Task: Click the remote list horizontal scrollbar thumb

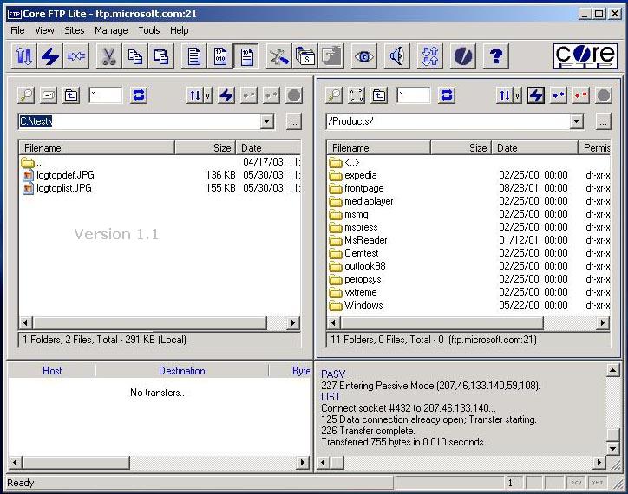Action: point(442,322)
